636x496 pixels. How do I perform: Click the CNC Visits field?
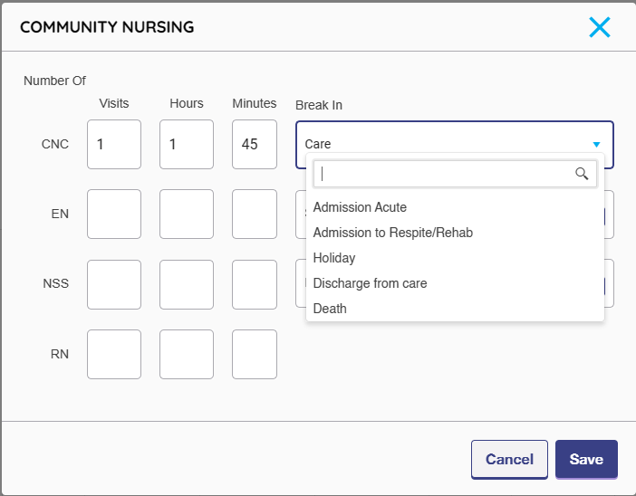[114, 144]
